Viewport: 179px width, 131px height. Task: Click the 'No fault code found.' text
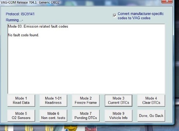coord(23,35)
